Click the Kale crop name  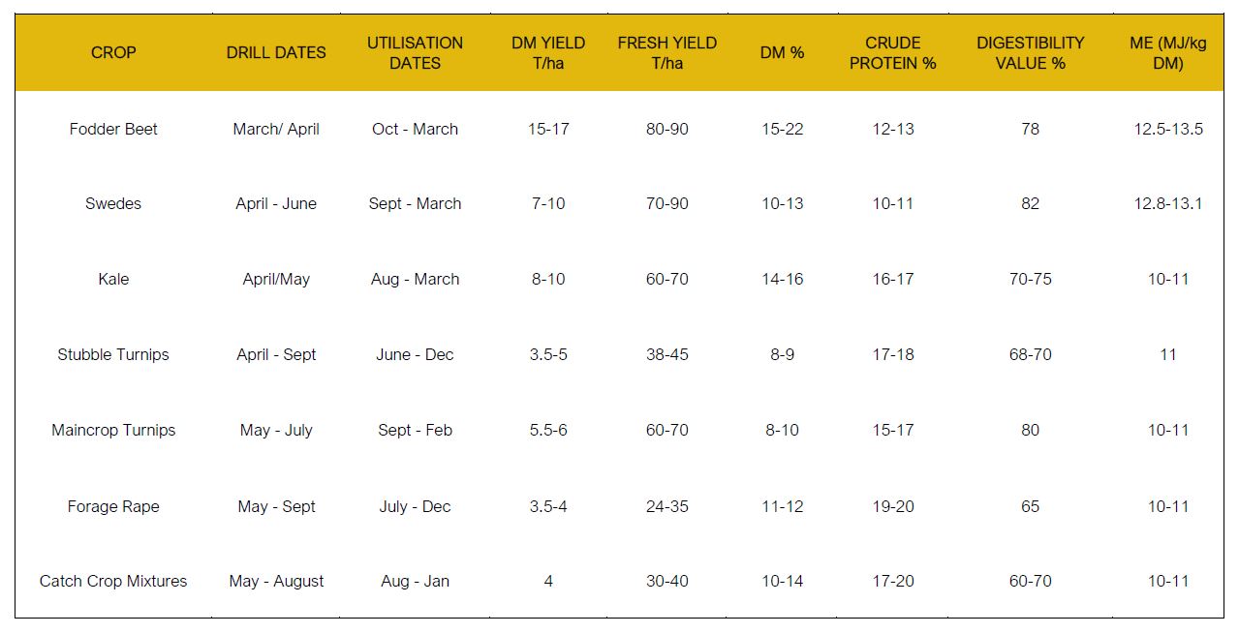(x=113, y=279)
